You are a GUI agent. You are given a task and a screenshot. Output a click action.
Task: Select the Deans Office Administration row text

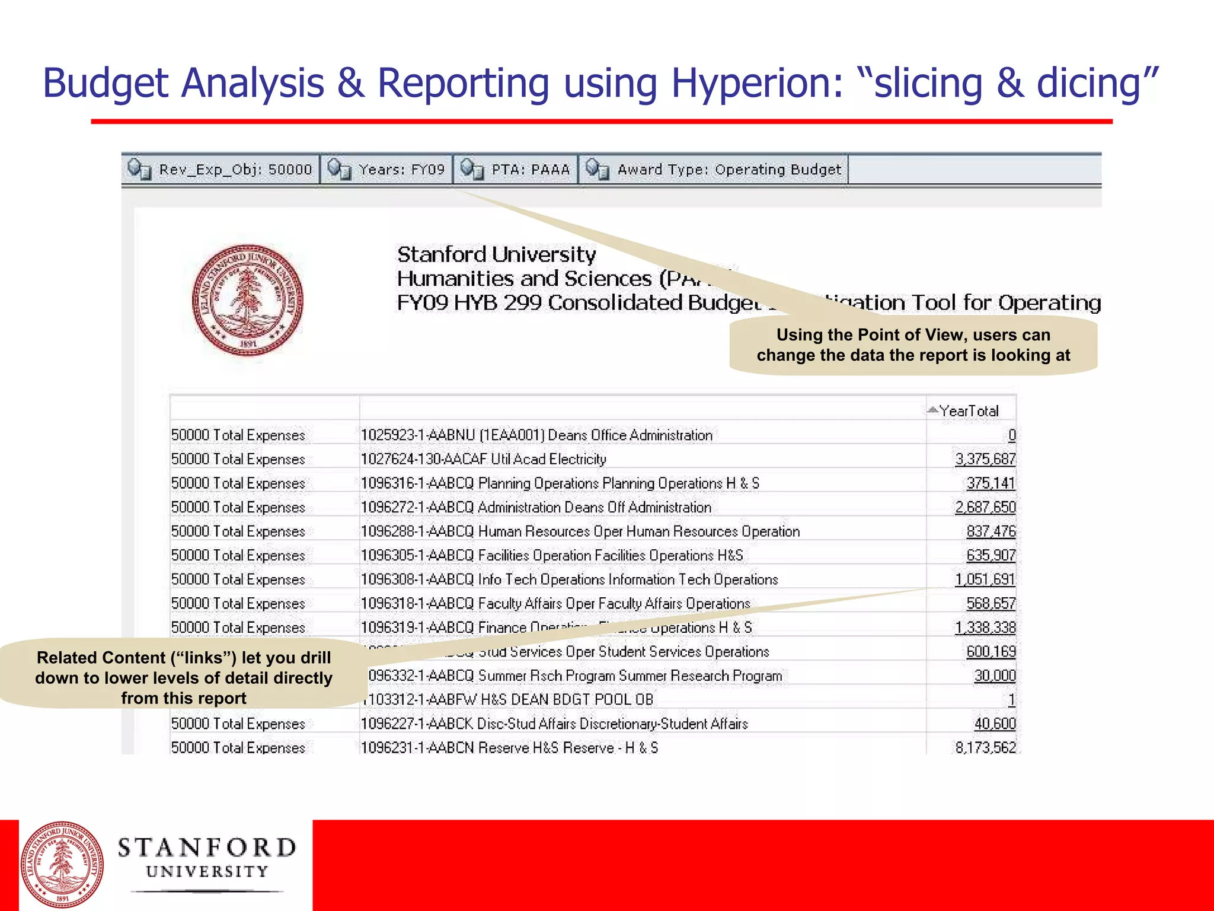pos(536,435)
